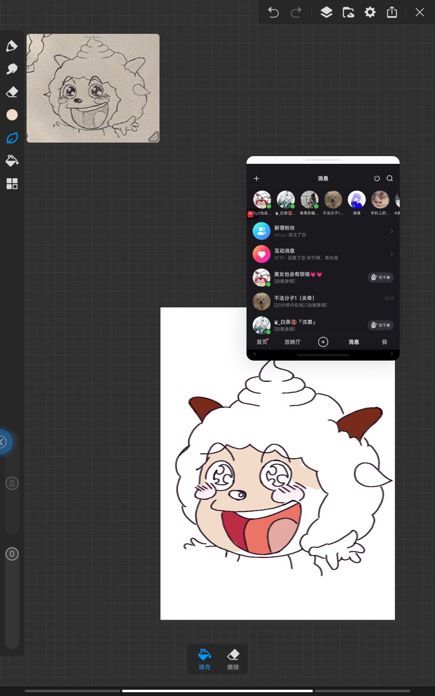This screenshot has width=435, height=696.
Task: Open chat with _白茶『沈慕』
Action: coord(323,325)
